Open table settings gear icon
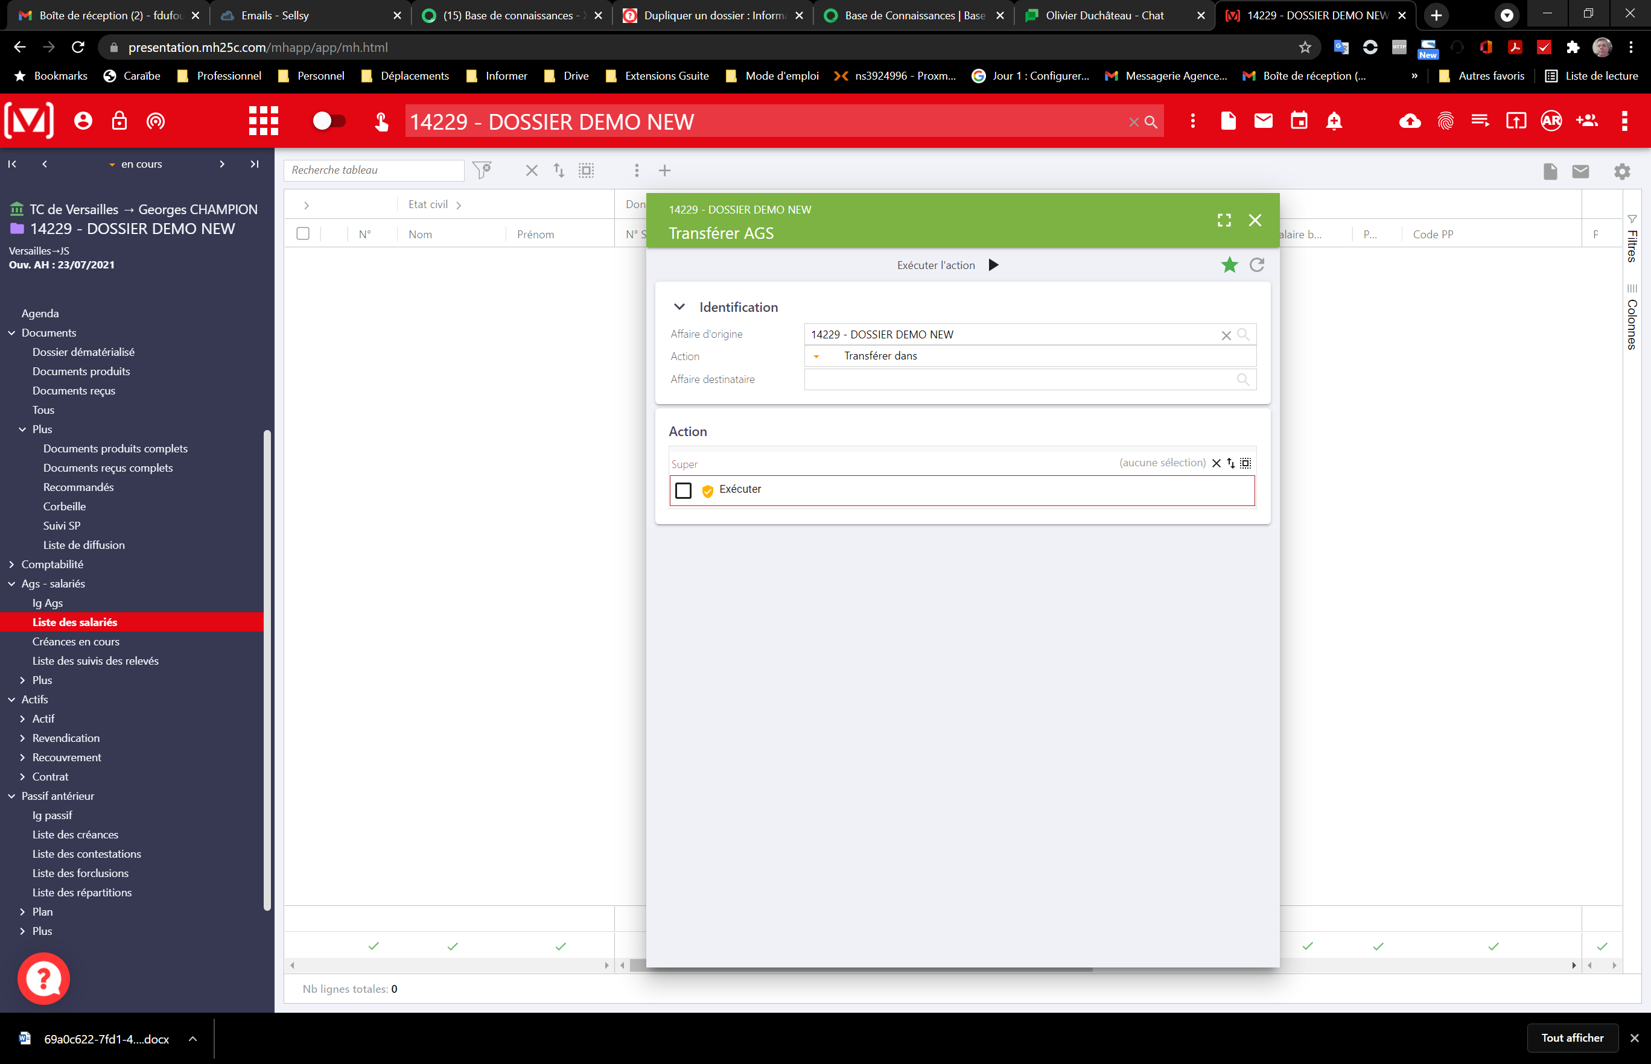This screenshot has width=1651, height=1064. tap(1621, 171)
